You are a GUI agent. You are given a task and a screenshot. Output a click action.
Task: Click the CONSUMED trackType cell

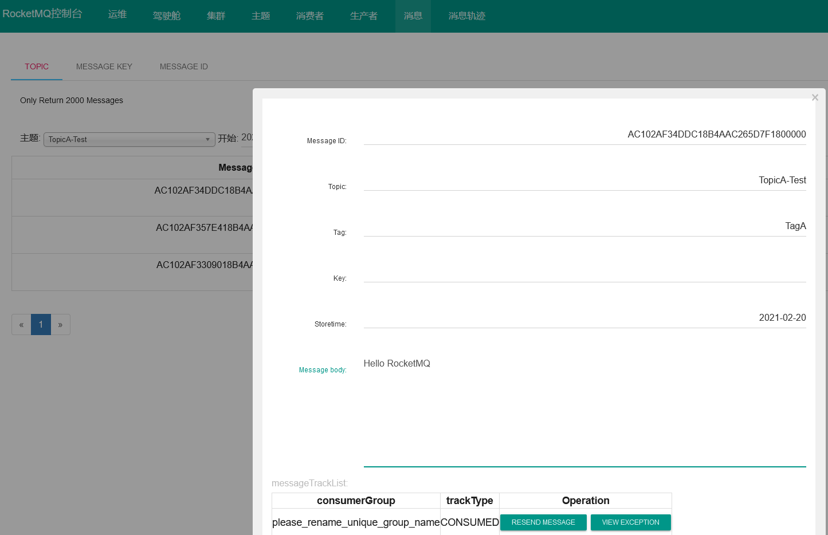coord(470,522)
